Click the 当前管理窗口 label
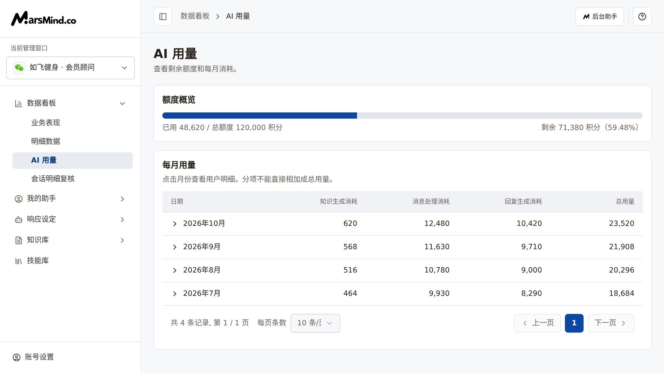The image size is (664, 373). 29,48
